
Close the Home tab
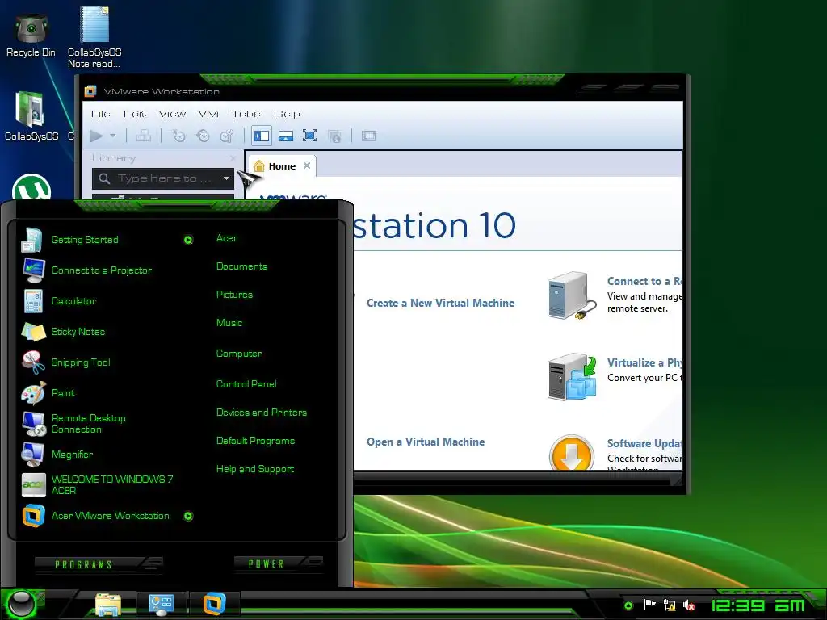click(x=307, y=165)
